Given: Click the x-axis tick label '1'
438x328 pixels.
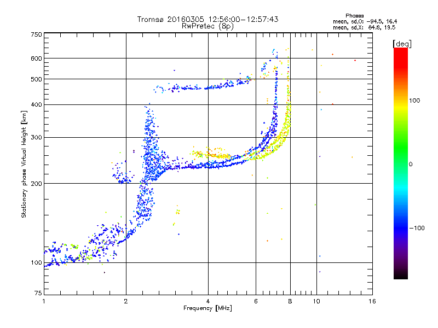Looking at the screenshot, I should point(44,301).
